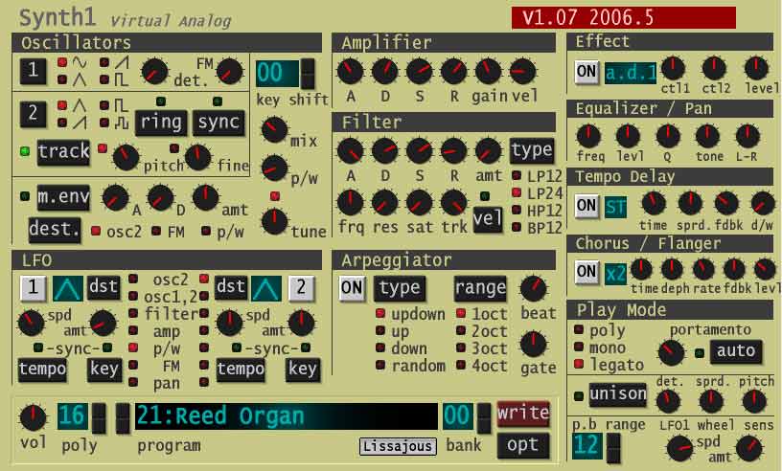Click the Filter type selector button

point(531,150)
